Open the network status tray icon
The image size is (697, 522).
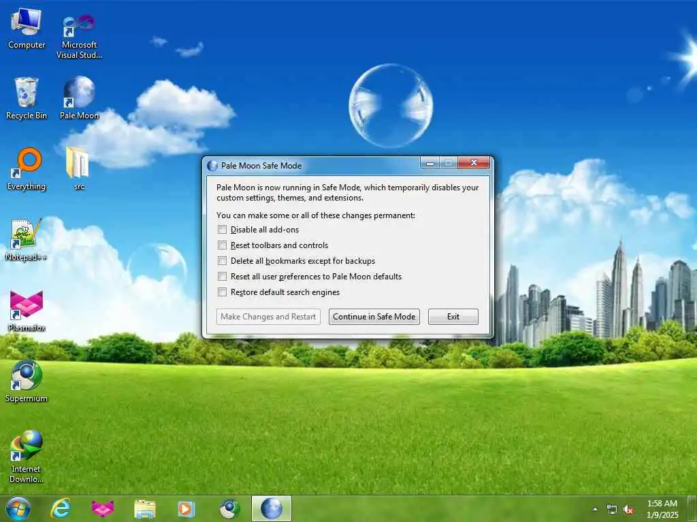click(x=612, y=509)
